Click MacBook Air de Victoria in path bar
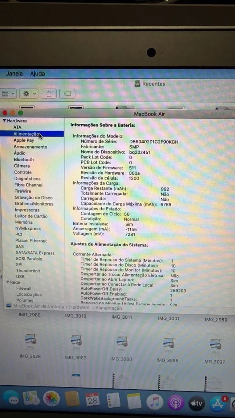 [x=39, y=306]
